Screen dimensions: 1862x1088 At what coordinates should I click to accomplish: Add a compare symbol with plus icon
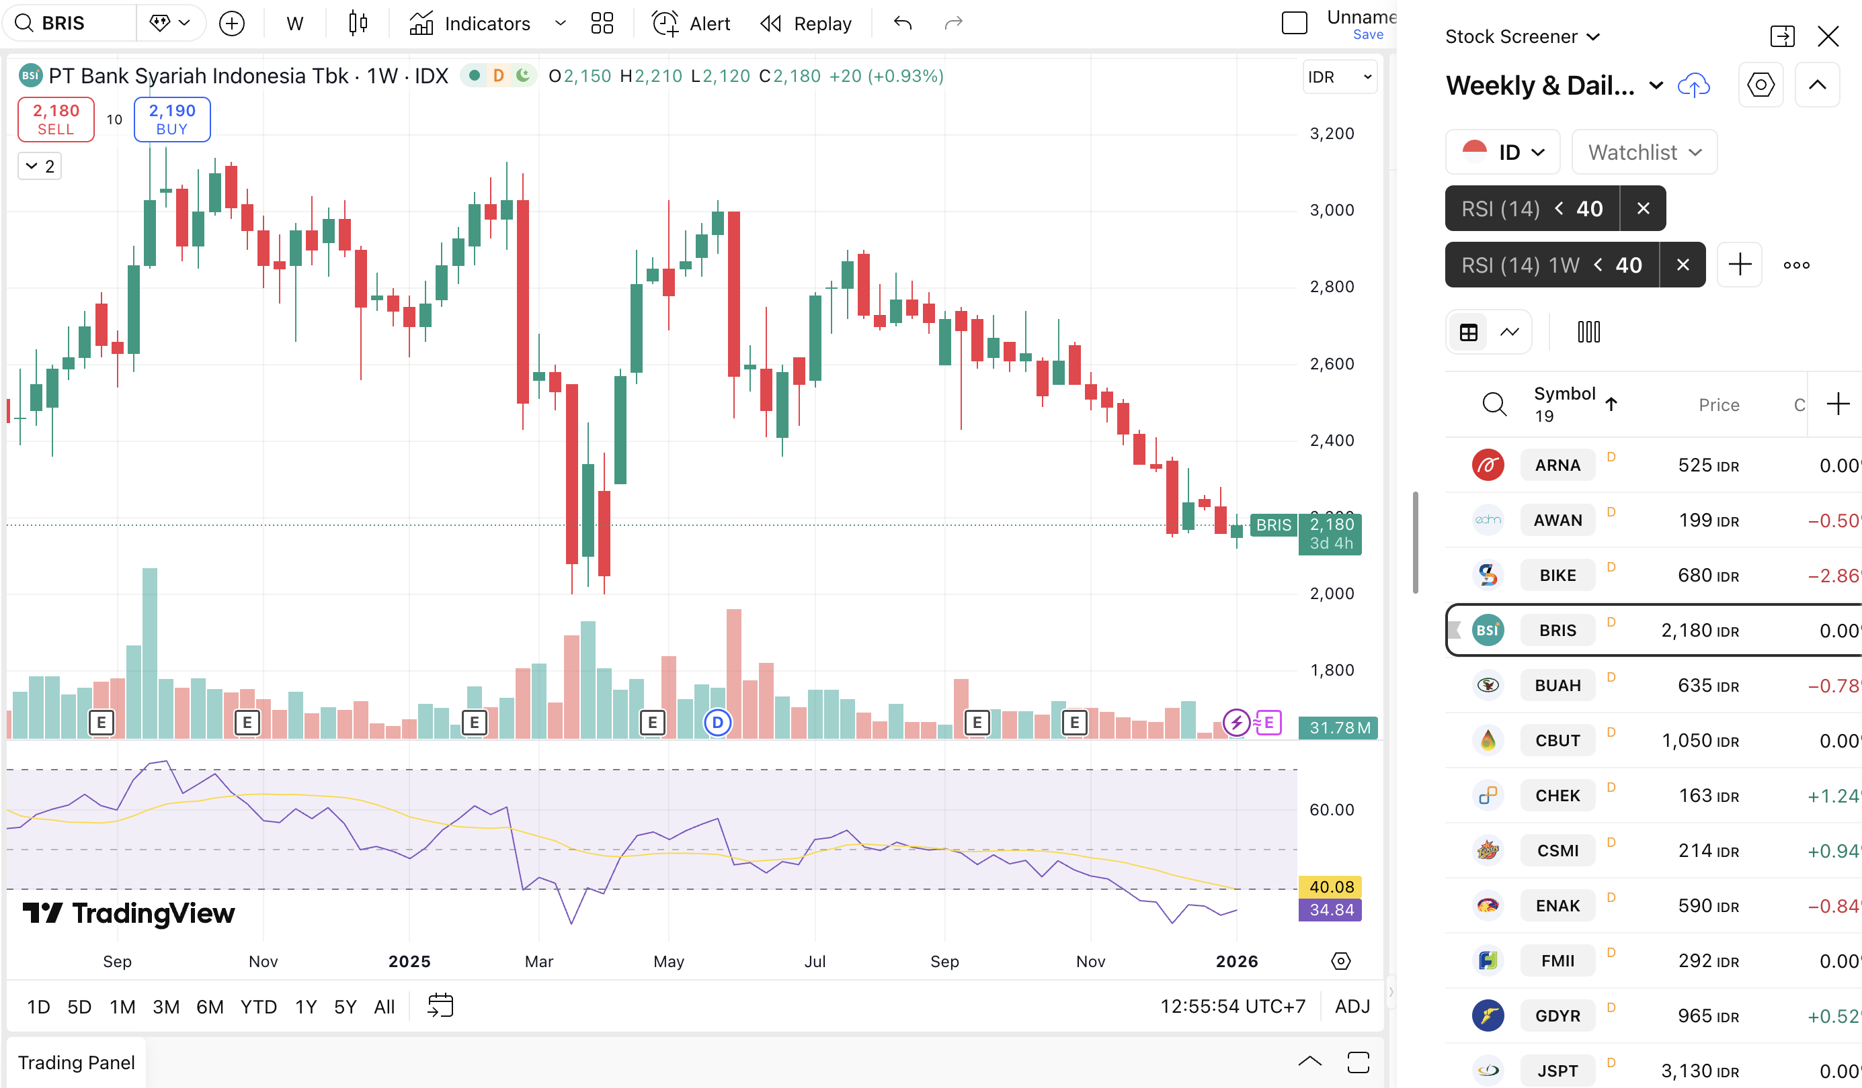click(232, 24)
